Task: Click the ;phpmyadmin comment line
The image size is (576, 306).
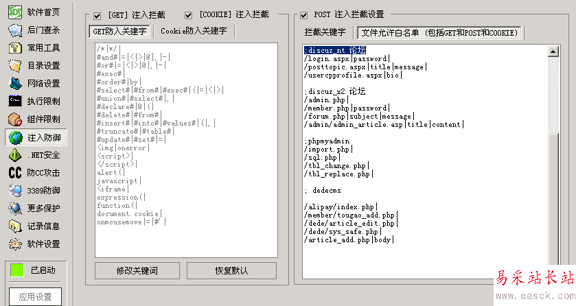Action: [x=327, y=141]
